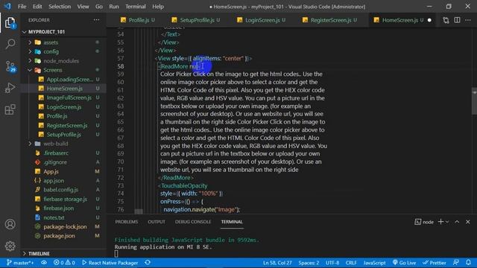The image size is (477, 268).
Task: Open the Search view in activity bar
Action: pyautogui.click(x=10, y=44)
